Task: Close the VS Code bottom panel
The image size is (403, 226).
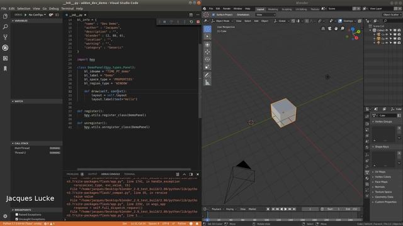Action: [x=197, y=175]
